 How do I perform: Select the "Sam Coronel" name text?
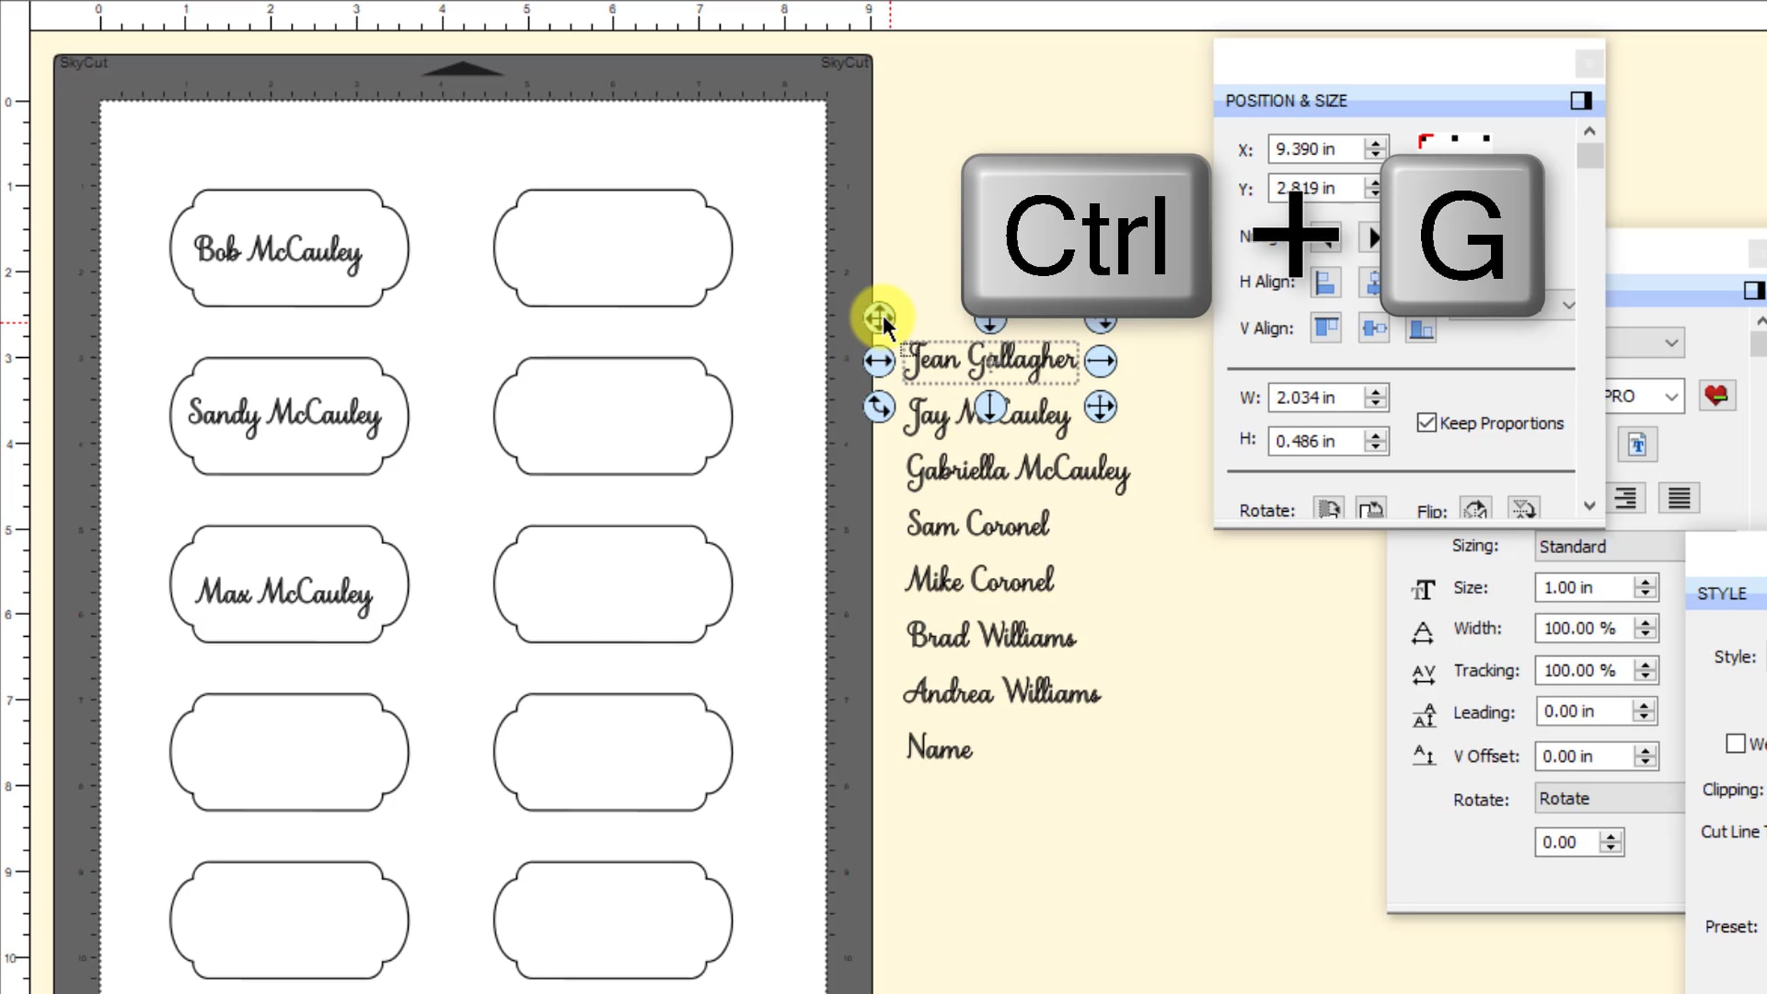pyautogui.click(x=978, y=524)
